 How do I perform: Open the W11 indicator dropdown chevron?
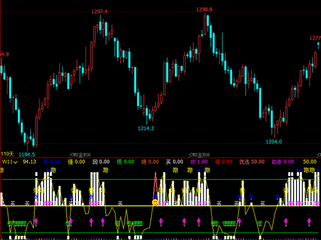(15, 162)
